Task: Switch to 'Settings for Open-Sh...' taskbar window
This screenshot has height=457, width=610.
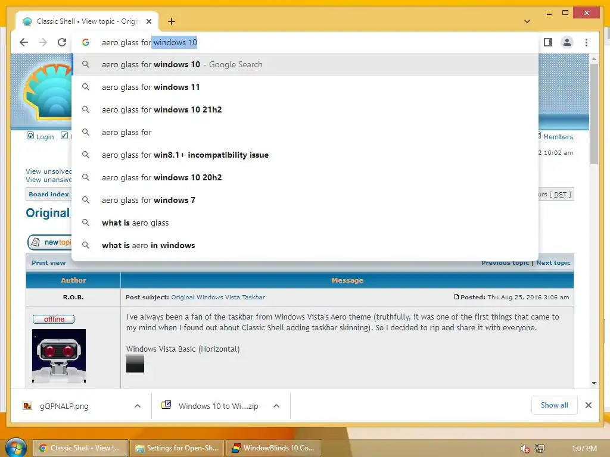Action: coord(177,448)
